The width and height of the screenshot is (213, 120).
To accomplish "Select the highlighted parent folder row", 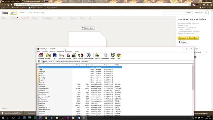I will point(80,67).
